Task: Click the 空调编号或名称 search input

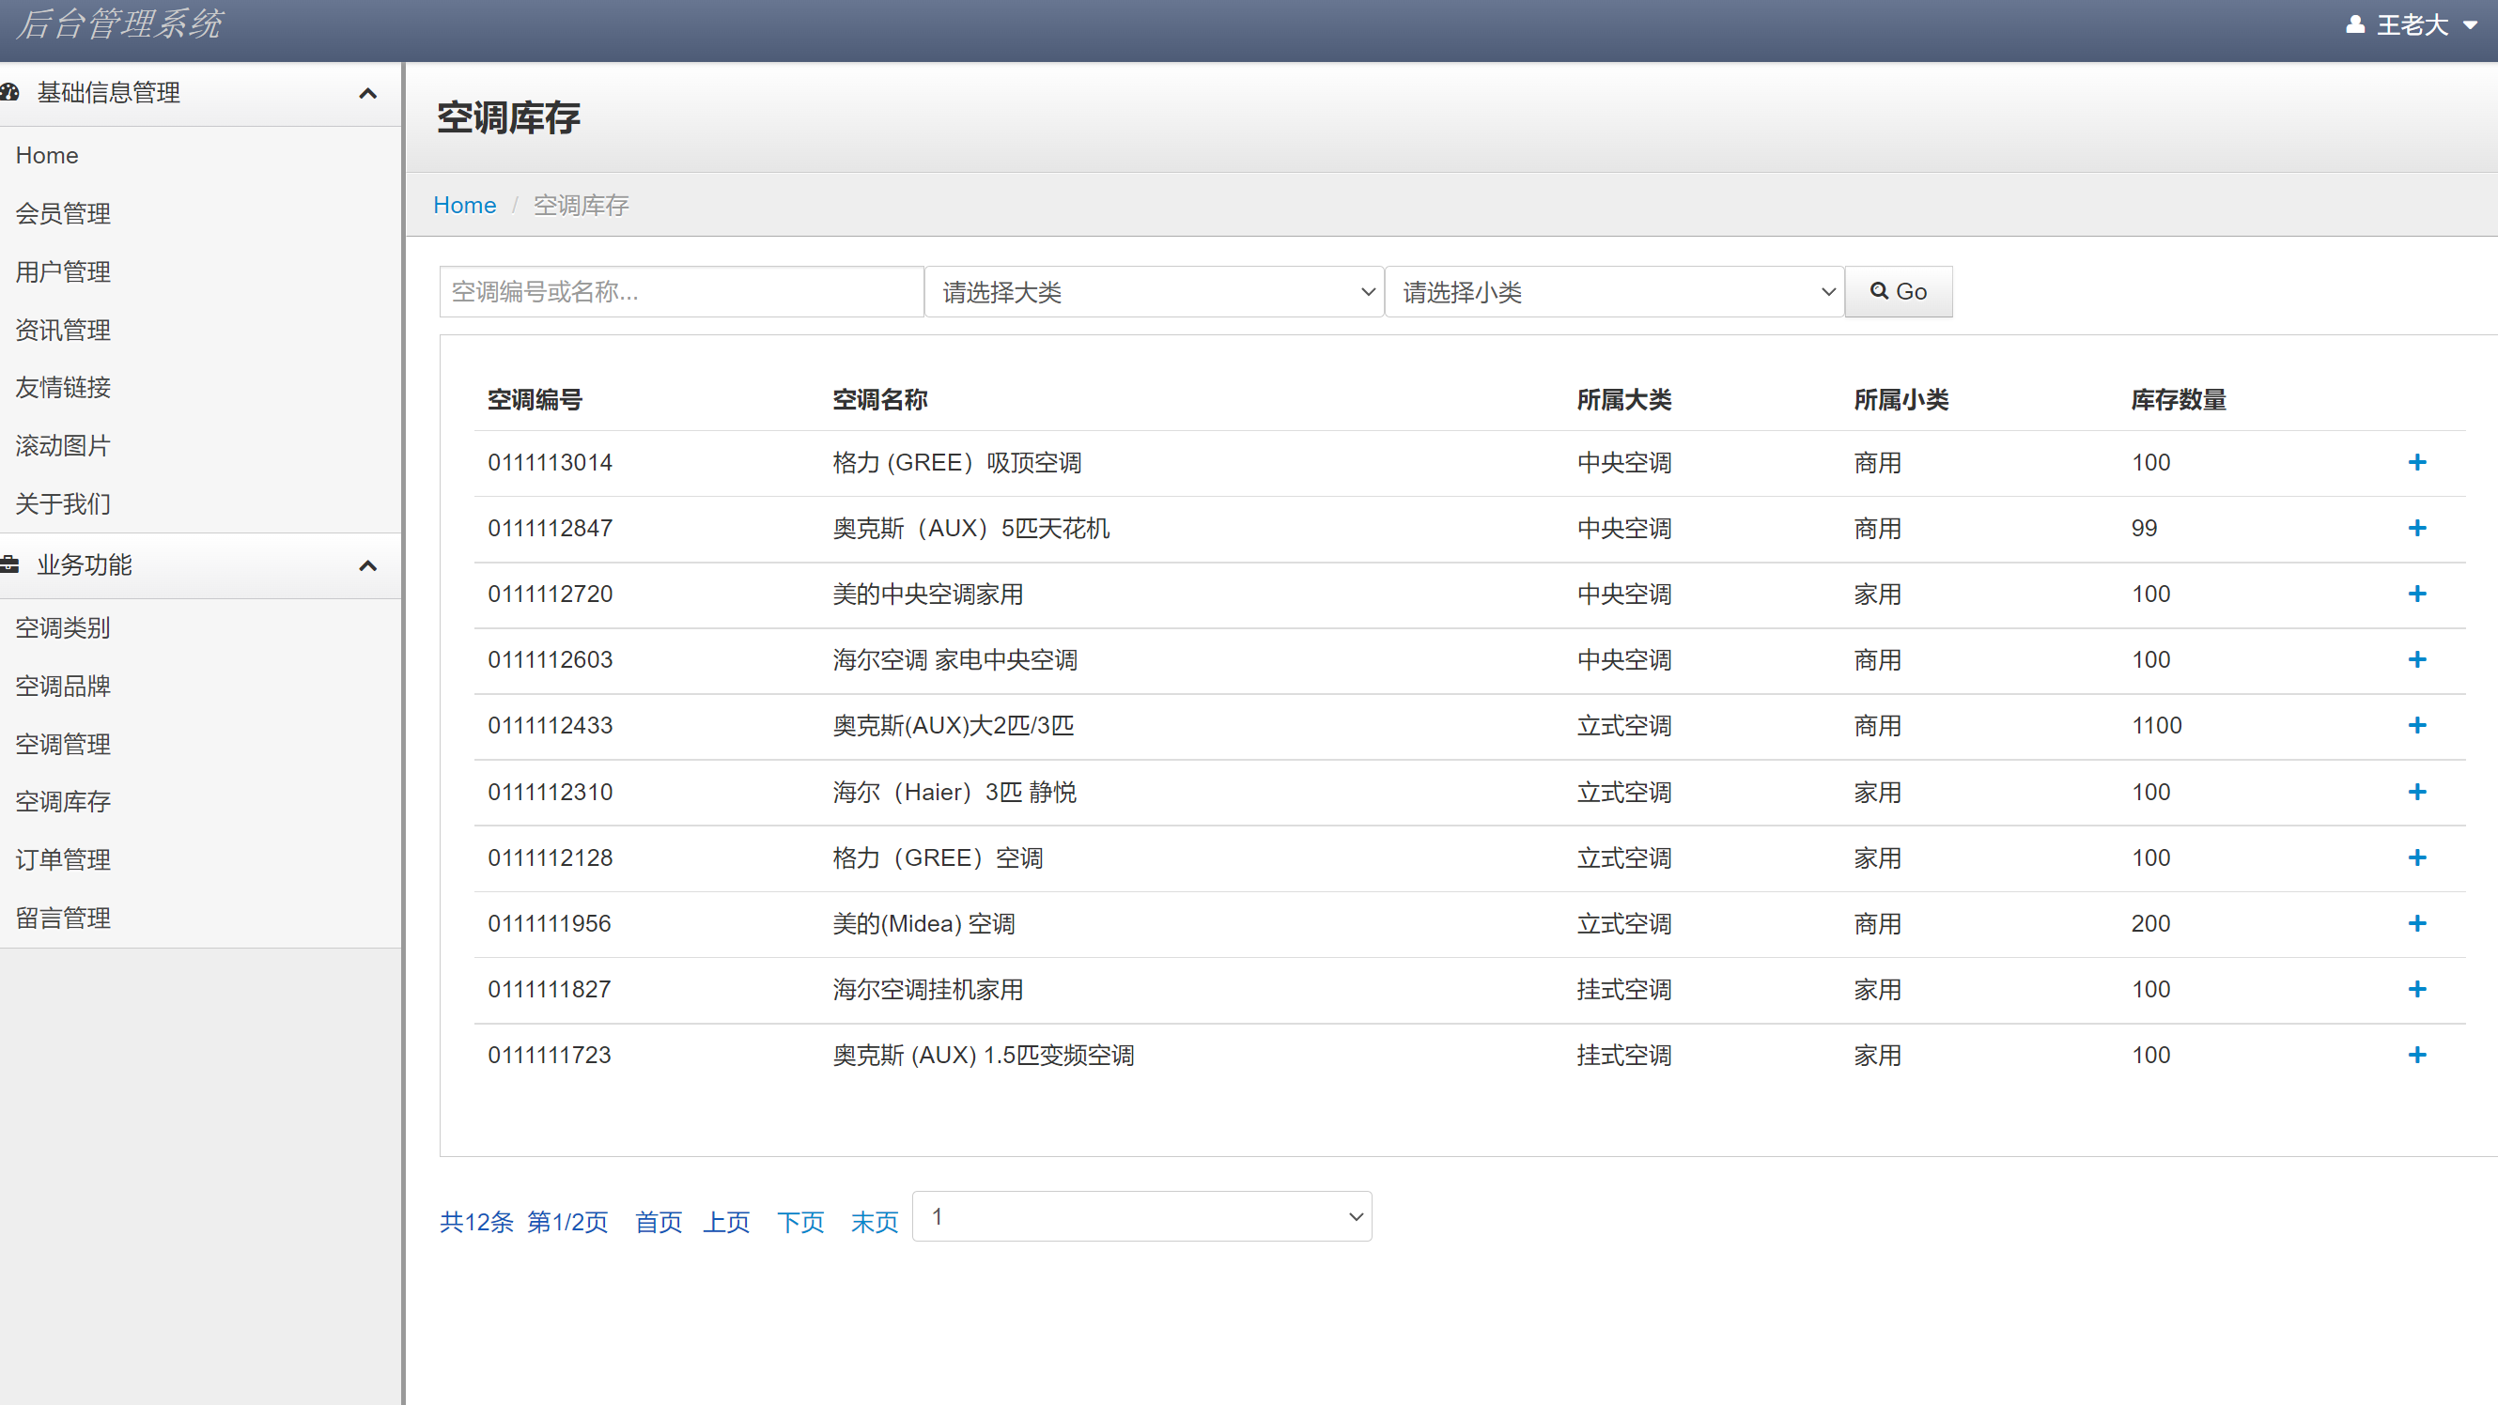Action: [681, 291]
